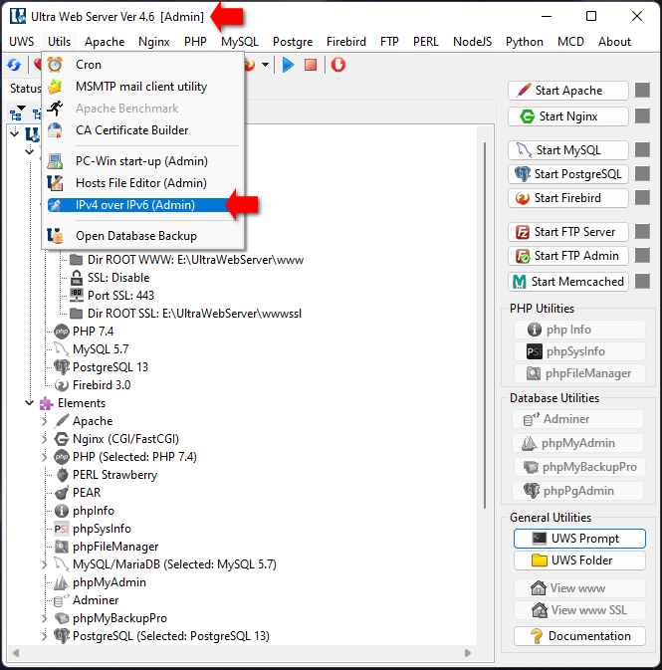Toggle the PostgreSQL status indicator square
662x670 pixels.
click(x=642, y=174)
